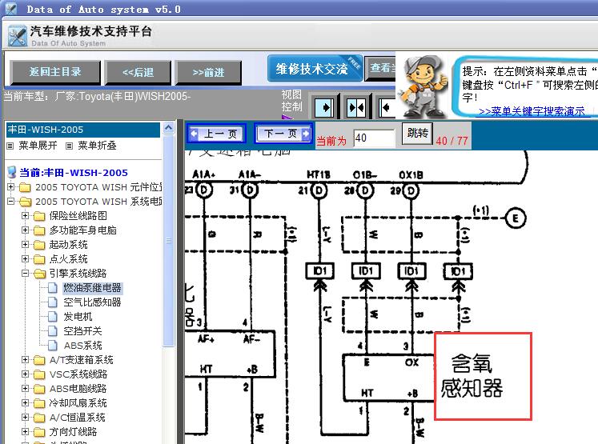Open the 维修技术交流 button
The image size is (598, 444).
(x=315, y=69)
